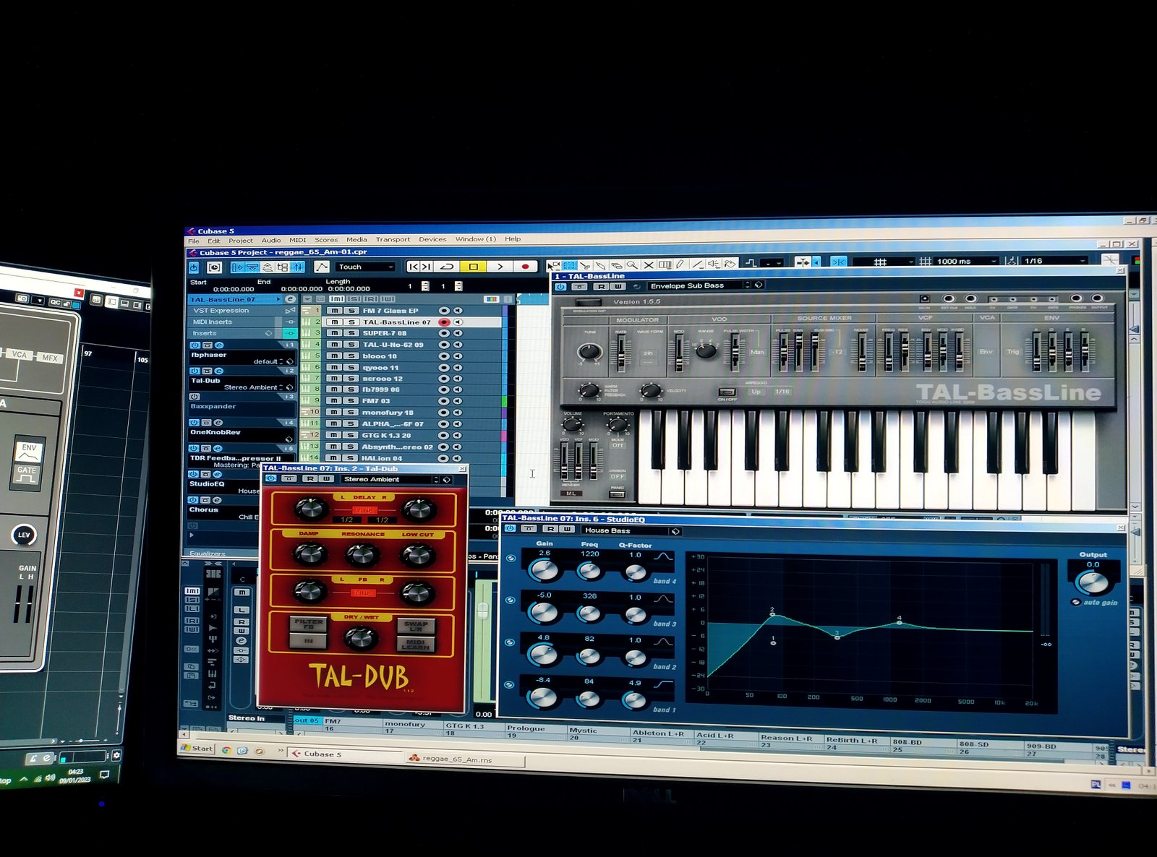Toggle the Cycle loop button
This screenshot has width=1157, height=857.
(447, 267)
